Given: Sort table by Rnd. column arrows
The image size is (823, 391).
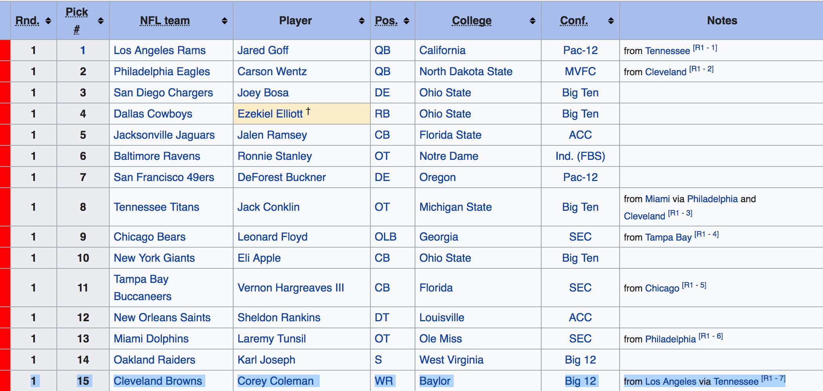Looking at the screenshot, I should point(48,21).
